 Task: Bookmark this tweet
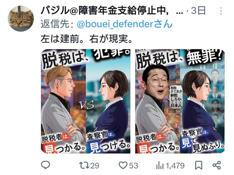click(198, 165)
